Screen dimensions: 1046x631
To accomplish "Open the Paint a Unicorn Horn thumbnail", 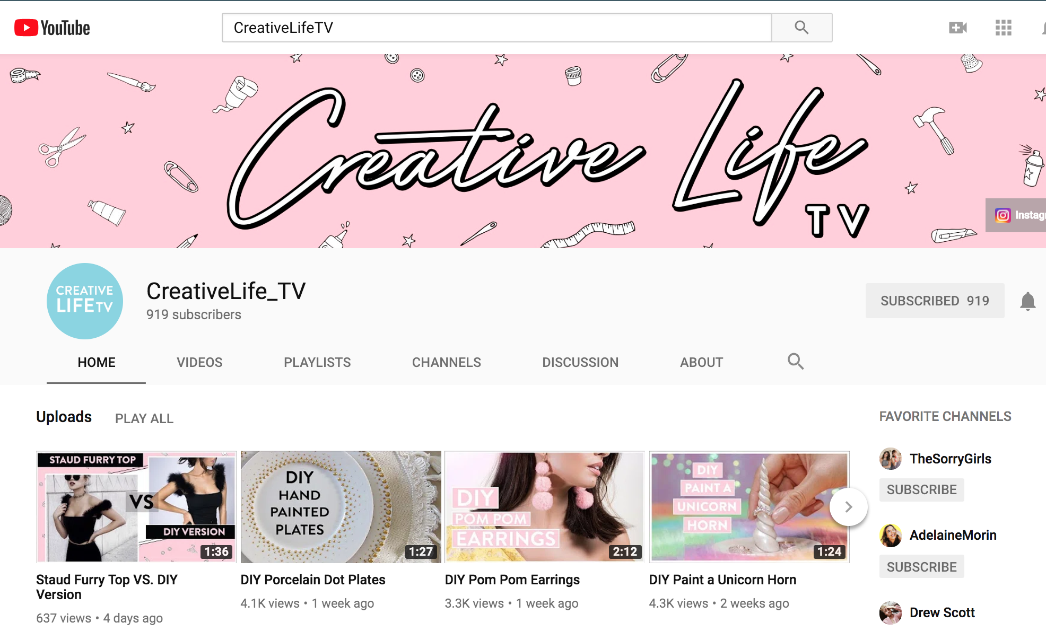I will click(x=749, y=507).
